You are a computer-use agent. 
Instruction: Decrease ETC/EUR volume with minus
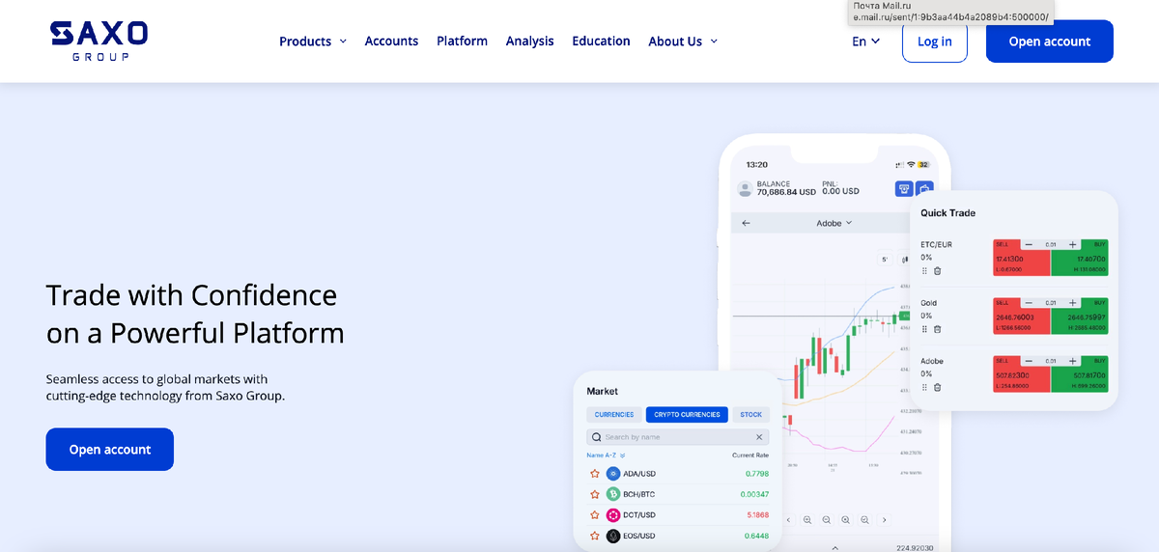(x=1029, y=245)
